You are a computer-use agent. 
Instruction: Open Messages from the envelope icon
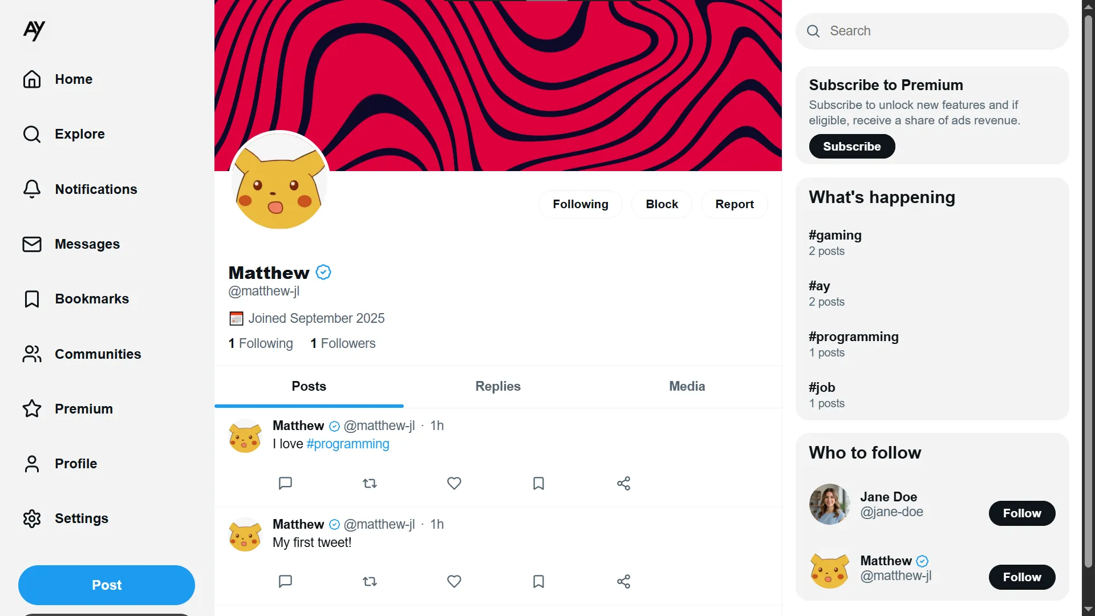click(32, 244)
